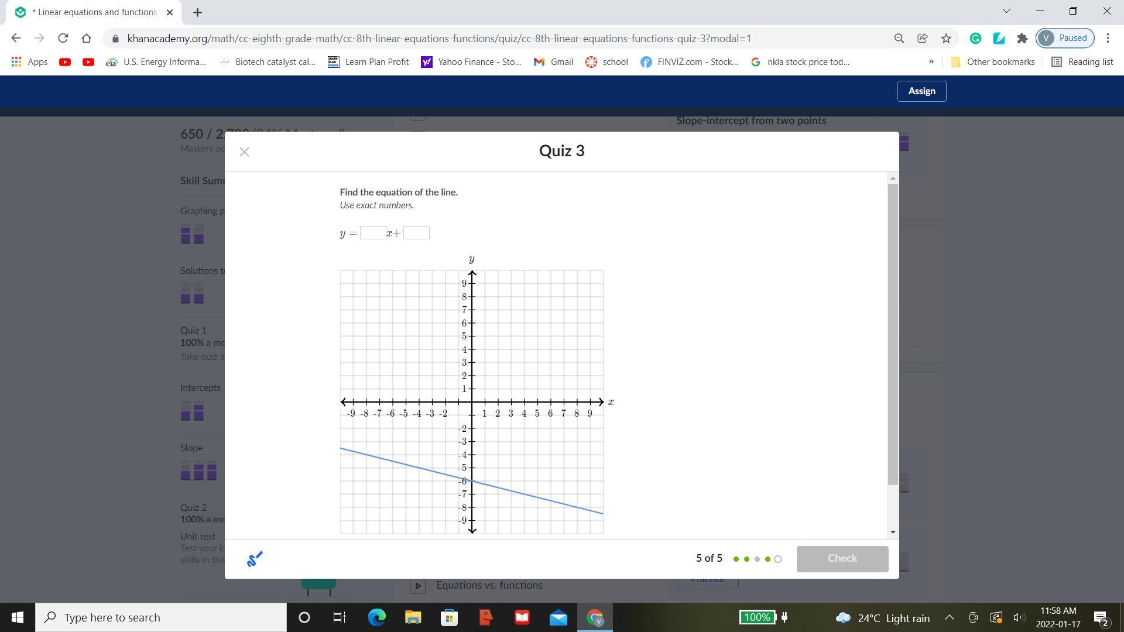Click the quiz modal scrollbar down arrow
The height and width of the screenshot is (632, 1124).
[893, 532]
